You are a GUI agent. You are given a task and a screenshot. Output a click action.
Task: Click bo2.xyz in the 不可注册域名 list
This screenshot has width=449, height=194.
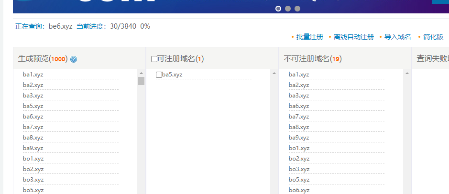point(299,159)
